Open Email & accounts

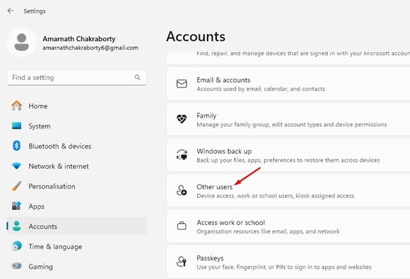tap(288, 84)
